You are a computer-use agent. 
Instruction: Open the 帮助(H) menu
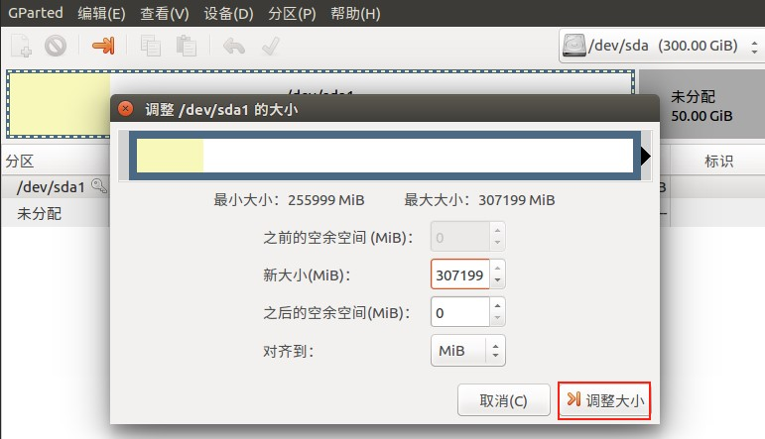coord(355,13)
